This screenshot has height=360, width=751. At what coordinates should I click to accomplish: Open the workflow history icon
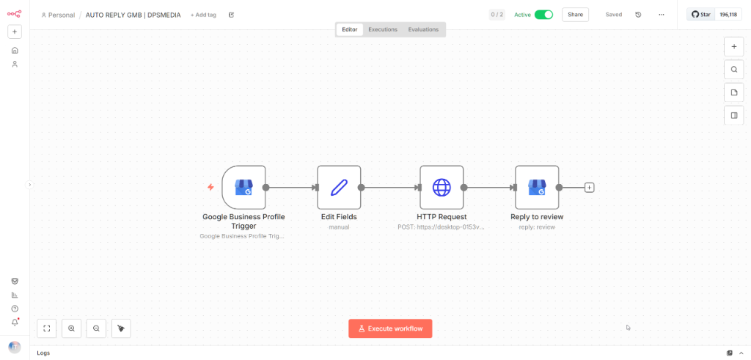(x=638, y=15)
